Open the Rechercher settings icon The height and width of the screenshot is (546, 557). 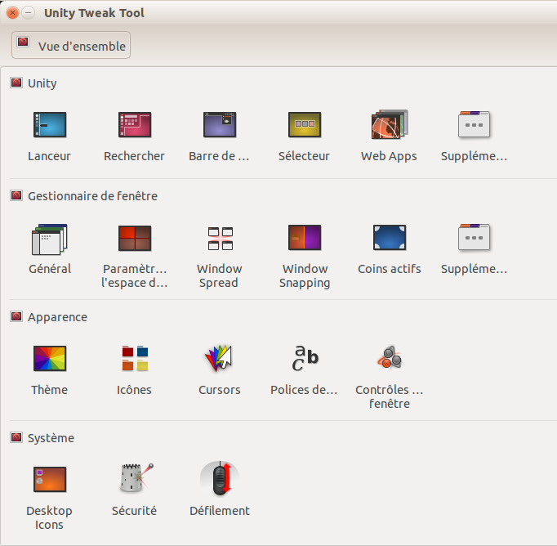[x=135, y=125]
